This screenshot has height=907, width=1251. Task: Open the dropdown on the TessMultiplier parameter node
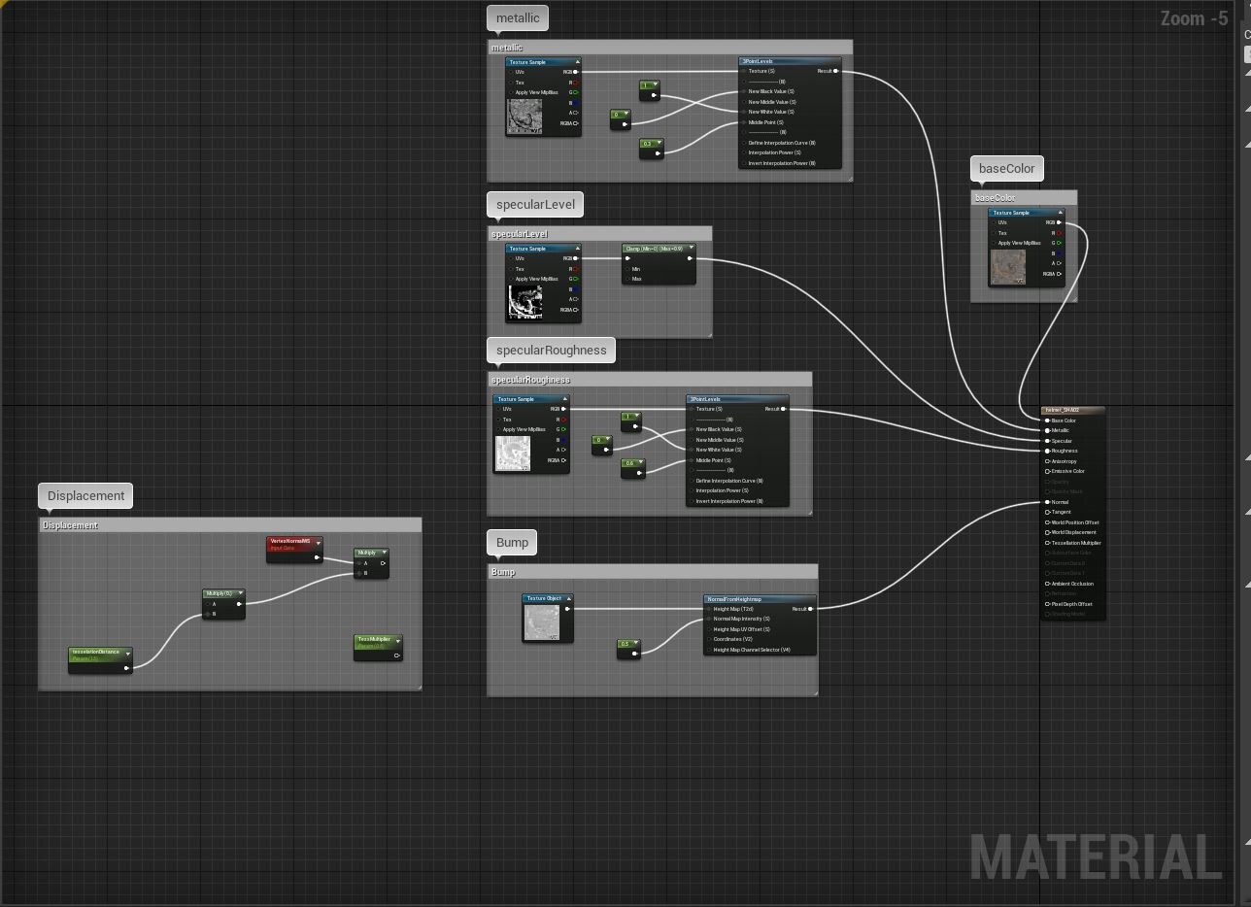click(398, 641)
